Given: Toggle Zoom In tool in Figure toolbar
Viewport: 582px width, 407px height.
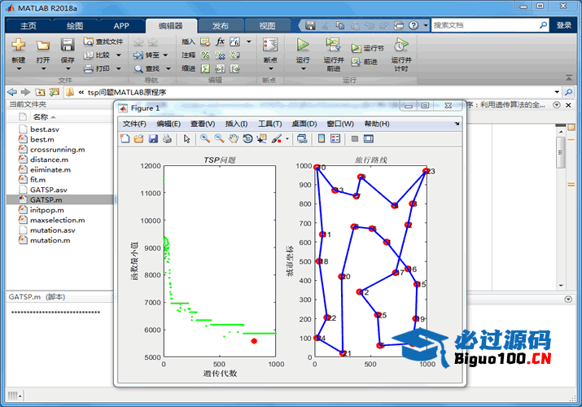Looking at the screenshot, I should pyautogui.click(x=205, y=138).
